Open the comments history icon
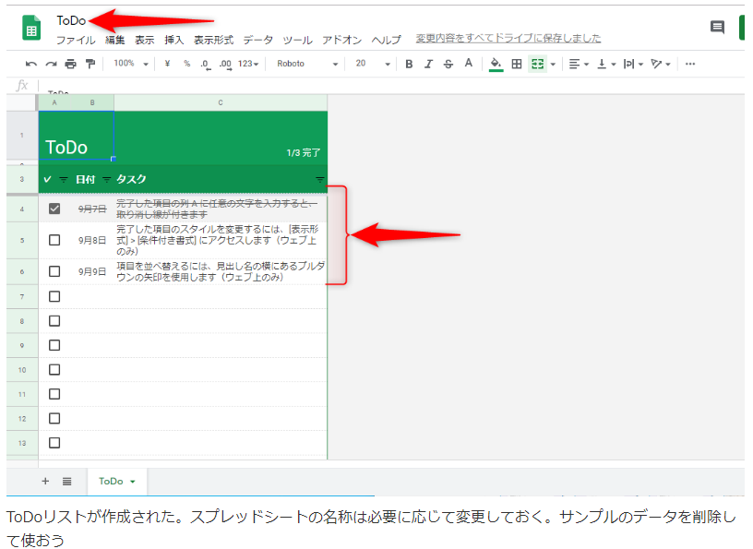This screenshot has height=549, width=753. point(717,28)
